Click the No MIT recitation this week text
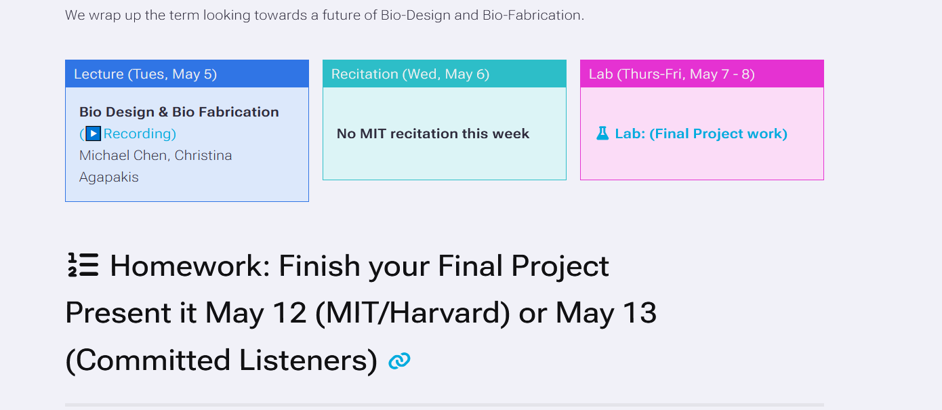Screen dimensions: 942x410 pyautogui.click(x=433, y=134)
